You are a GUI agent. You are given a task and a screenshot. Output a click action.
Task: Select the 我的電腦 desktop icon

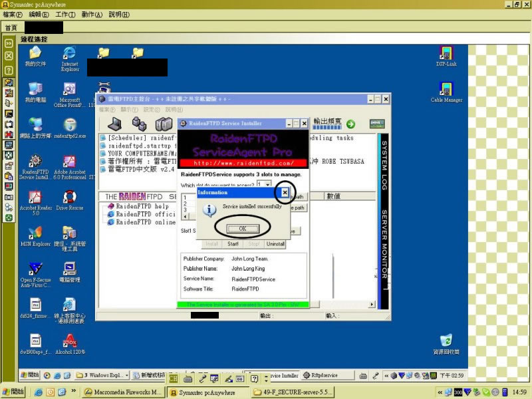click(35, 92)
